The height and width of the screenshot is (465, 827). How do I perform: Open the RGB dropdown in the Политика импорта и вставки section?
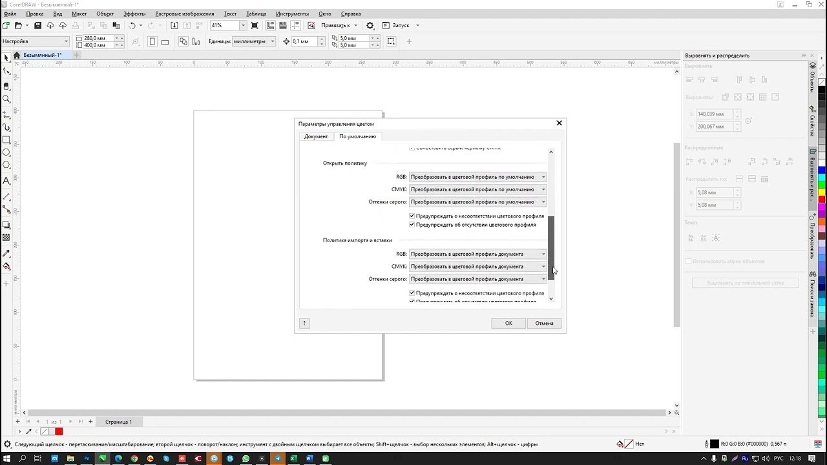pyautogui.click(x=478, y=254)
